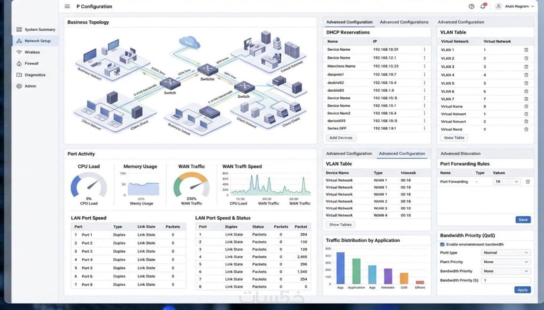Click the green Application bar in traffic chart
544x310 pixels.
356,271
